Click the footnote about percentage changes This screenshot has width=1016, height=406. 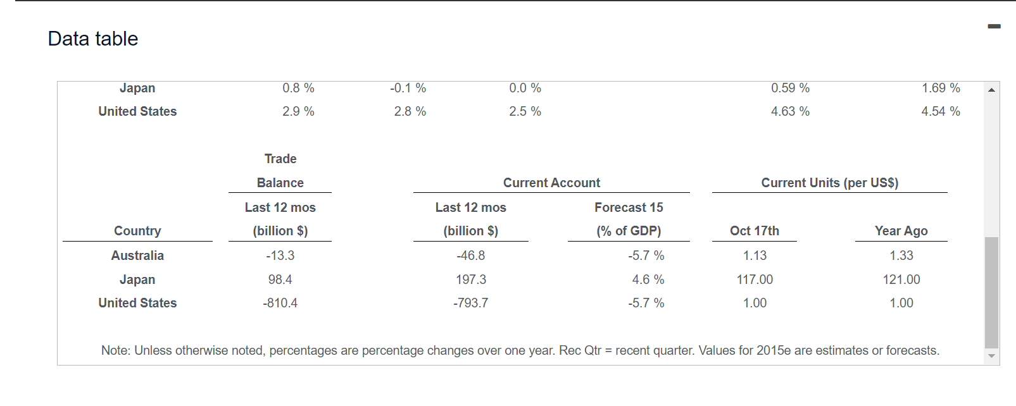pos(520,350)
